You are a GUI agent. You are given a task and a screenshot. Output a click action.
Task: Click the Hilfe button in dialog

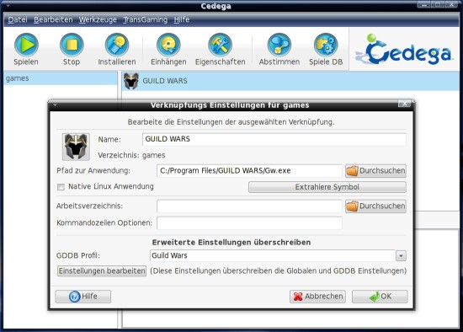click(83, 297)
